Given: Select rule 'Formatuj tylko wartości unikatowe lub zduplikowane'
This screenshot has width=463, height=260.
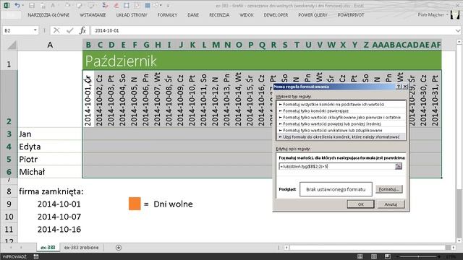Looking at the screenshot, I should click(x=341, y=130).
